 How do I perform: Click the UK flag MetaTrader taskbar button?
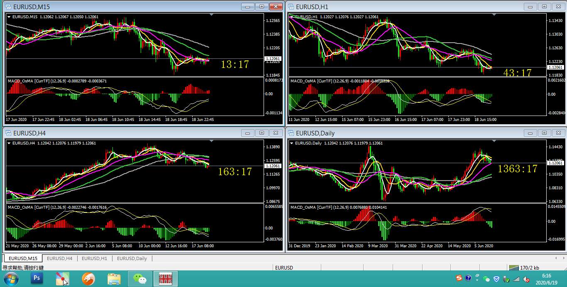point(166,279)
